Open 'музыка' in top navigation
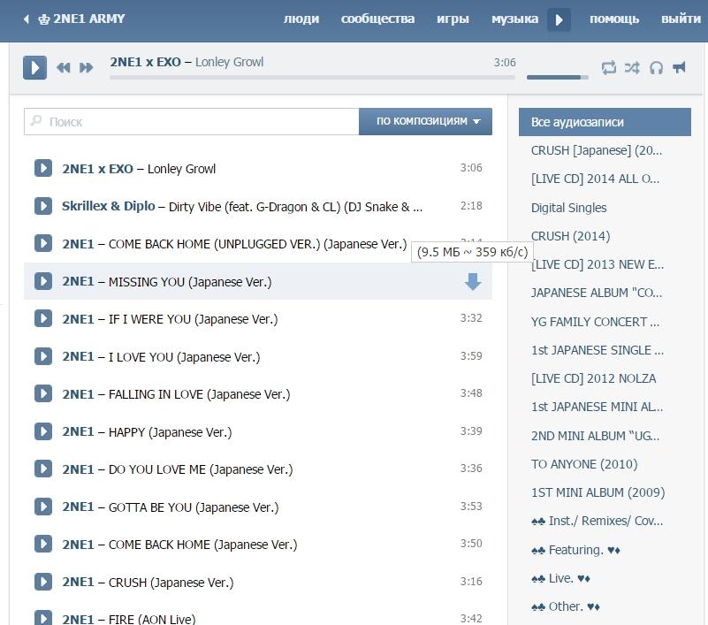Image resolution: width=708 pixels, height=625 pixels. (514, 19)
